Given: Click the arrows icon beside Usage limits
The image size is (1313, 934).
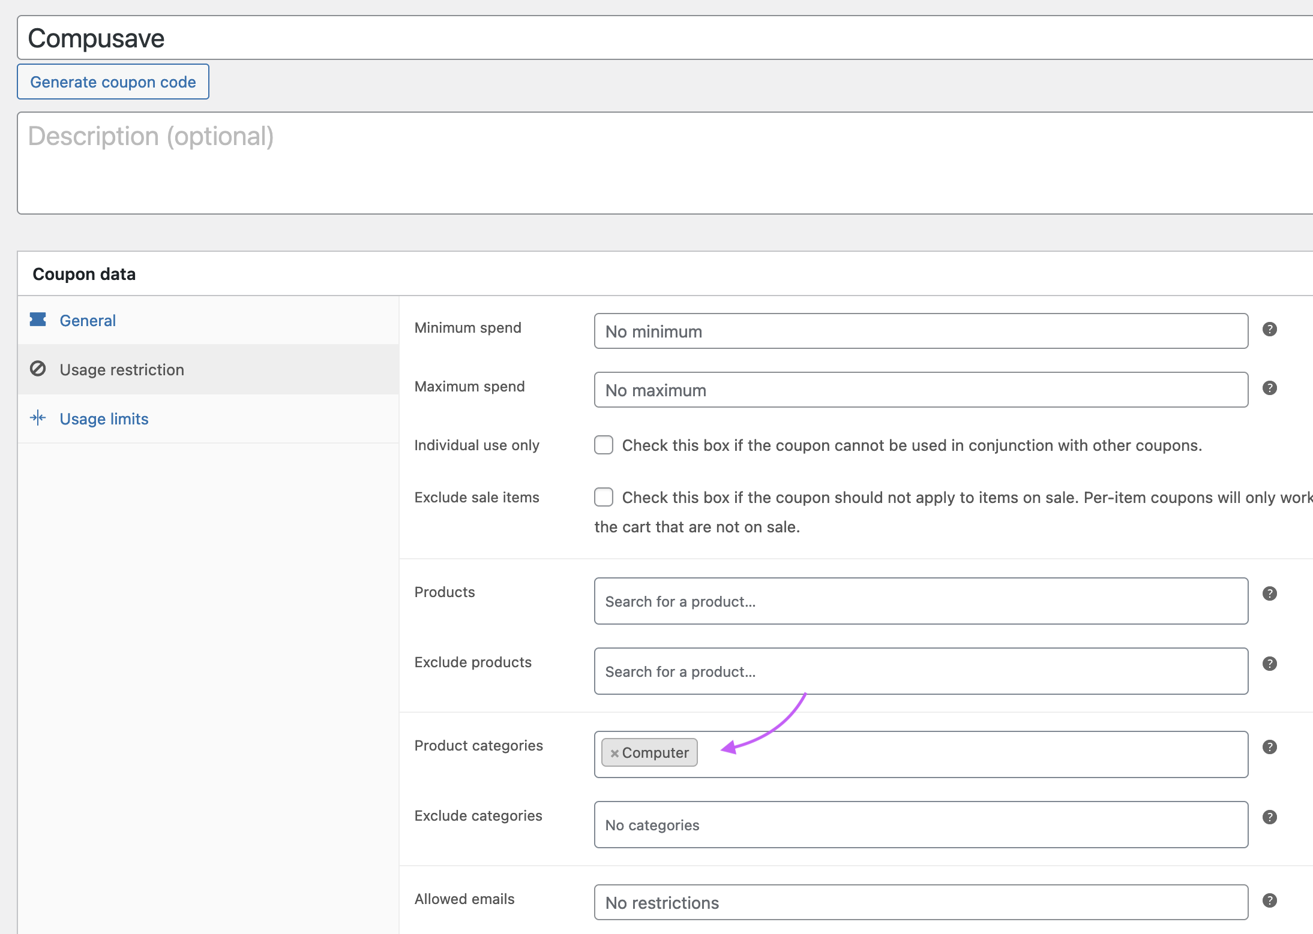Looking at the screenshot, I should click(x=38, y=418).
